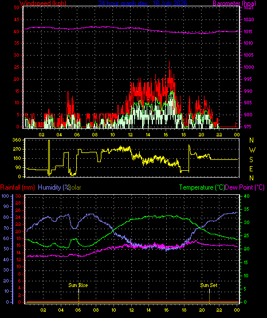
Task: Click the 24 hour graph day title
Action: pos(143,3)
